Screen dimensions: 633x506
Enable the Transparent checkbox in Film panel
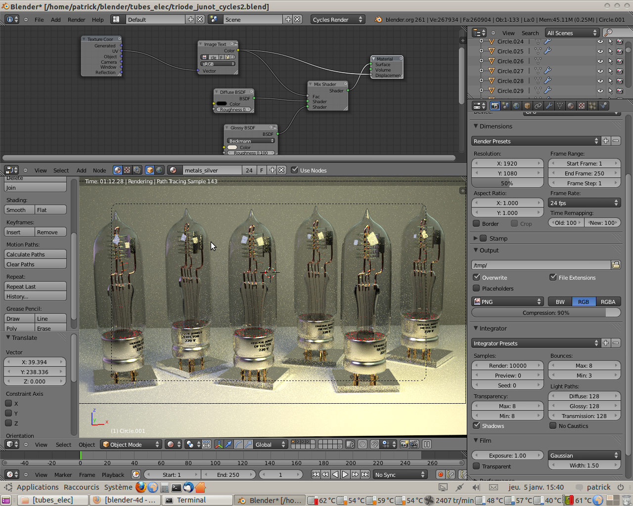tap(476, 466)
